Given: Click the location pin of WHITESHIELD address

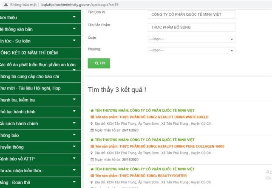Looking at the screenshot, I should 92,124.
